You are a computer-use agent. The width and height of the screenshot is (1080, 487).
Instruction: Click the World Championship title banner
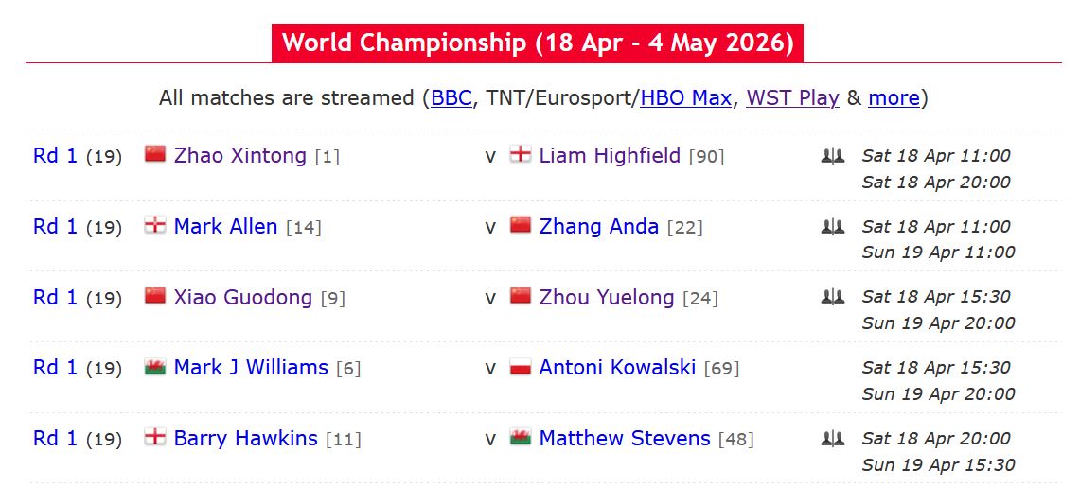point(537,43)
